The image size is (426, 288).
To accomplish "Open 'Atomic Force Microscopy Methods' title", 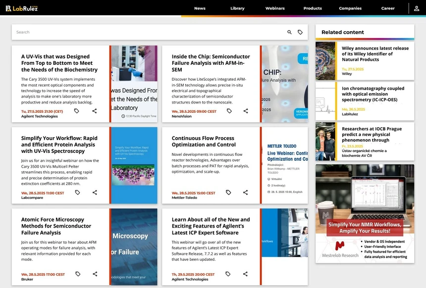I will tap(56, 226).
